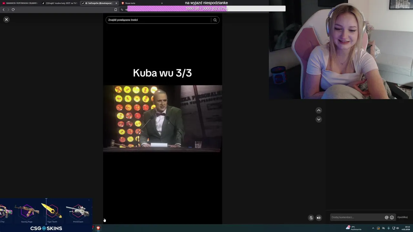The height and width of the screenshot is (232, 413).
Task: Click the crossed-out tray icon
Action: click(383, 228)
